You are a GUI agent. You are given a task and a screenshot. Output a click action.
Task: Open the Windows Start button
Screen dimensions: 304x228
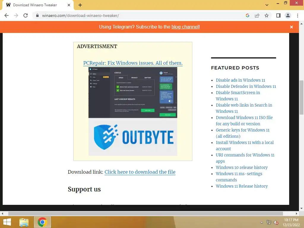pyautogui.click(x=7, y=222)
